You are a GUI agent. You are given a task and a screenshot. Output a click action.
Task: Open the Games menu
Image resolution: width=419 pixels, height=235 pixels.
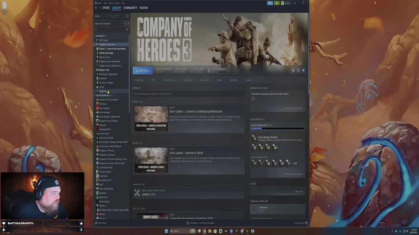tap(117, 3)
